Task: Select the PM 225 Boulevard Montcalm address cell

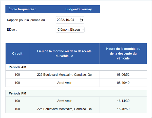Action: pos(64,109)
